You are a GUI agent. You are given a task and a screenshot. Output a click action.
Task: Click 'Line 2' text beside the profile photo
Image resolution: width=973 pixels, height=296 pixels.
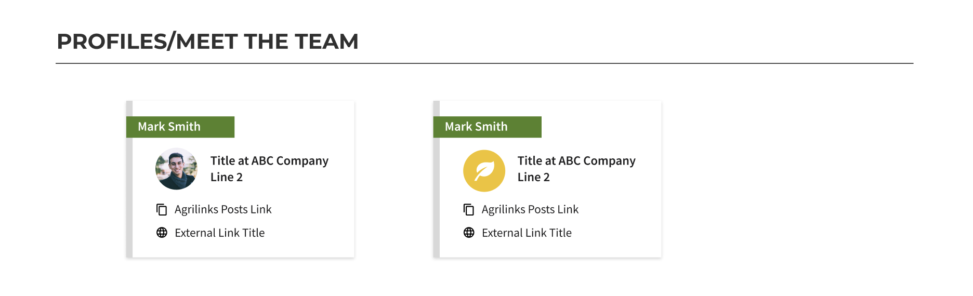tap(227, 177)
